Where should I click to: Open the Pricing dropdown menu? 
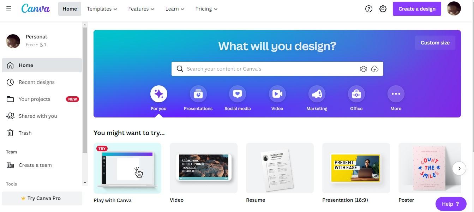pyautogui.click(x=206, y=9)
